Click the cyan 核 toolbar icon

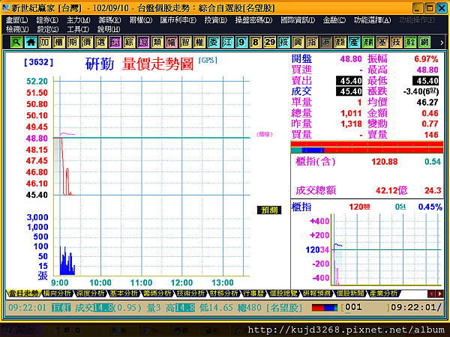click(x=283, y=43)
